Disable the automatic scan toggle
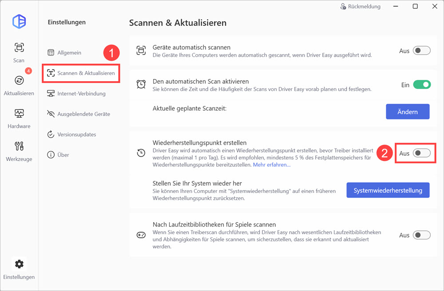Screen dimensions: 444x291 [421, 85]
